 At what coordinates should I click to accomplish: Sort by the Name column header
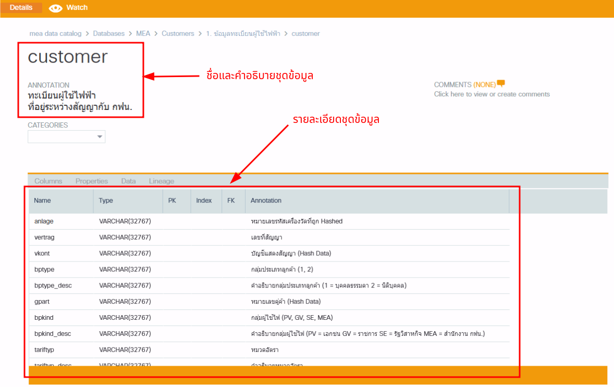coord(43,201)
